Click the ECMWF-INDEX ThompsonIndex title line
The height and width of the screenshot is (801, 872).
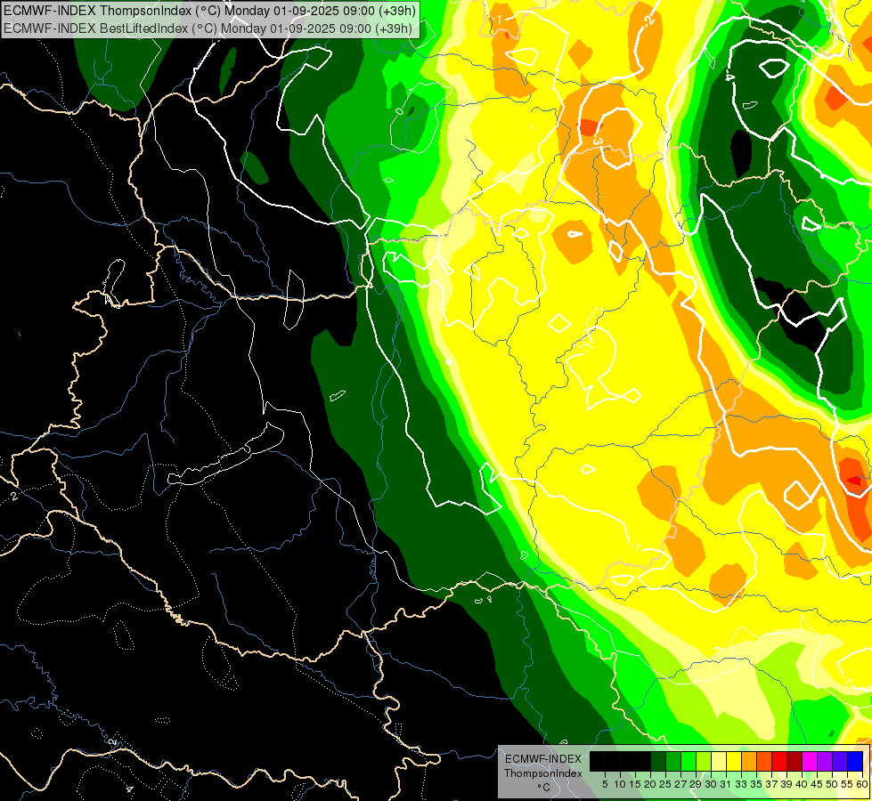[209, 11]
